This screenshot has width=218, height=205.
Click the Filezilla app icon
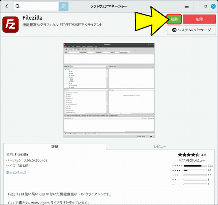[11, 25]
